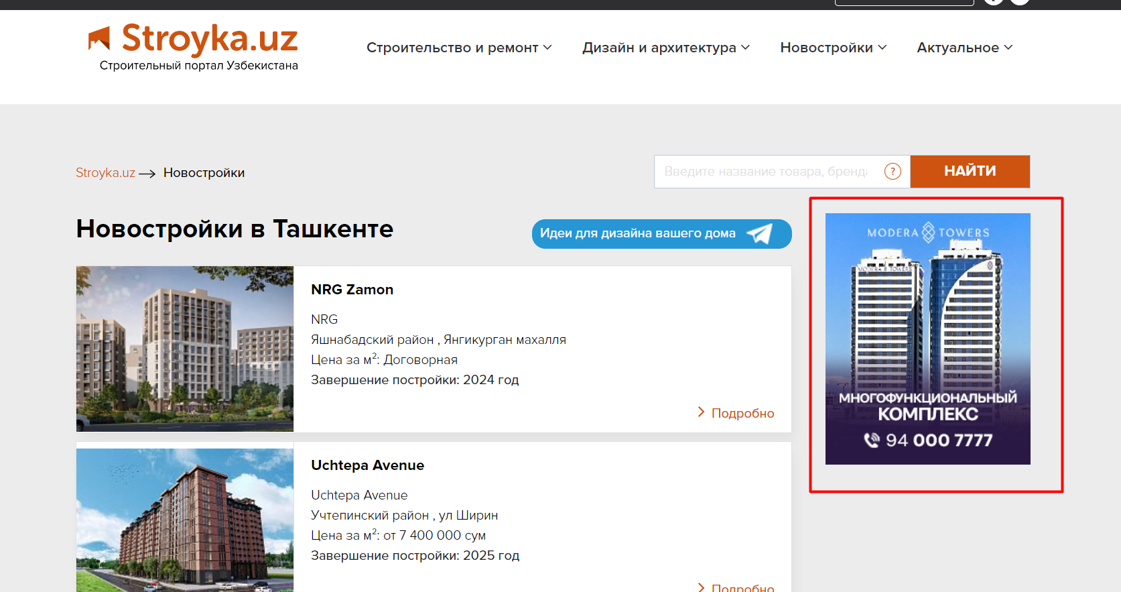Click Учтепинский район address text
The height and width of the screenshot is (592, 1121).
404,516
